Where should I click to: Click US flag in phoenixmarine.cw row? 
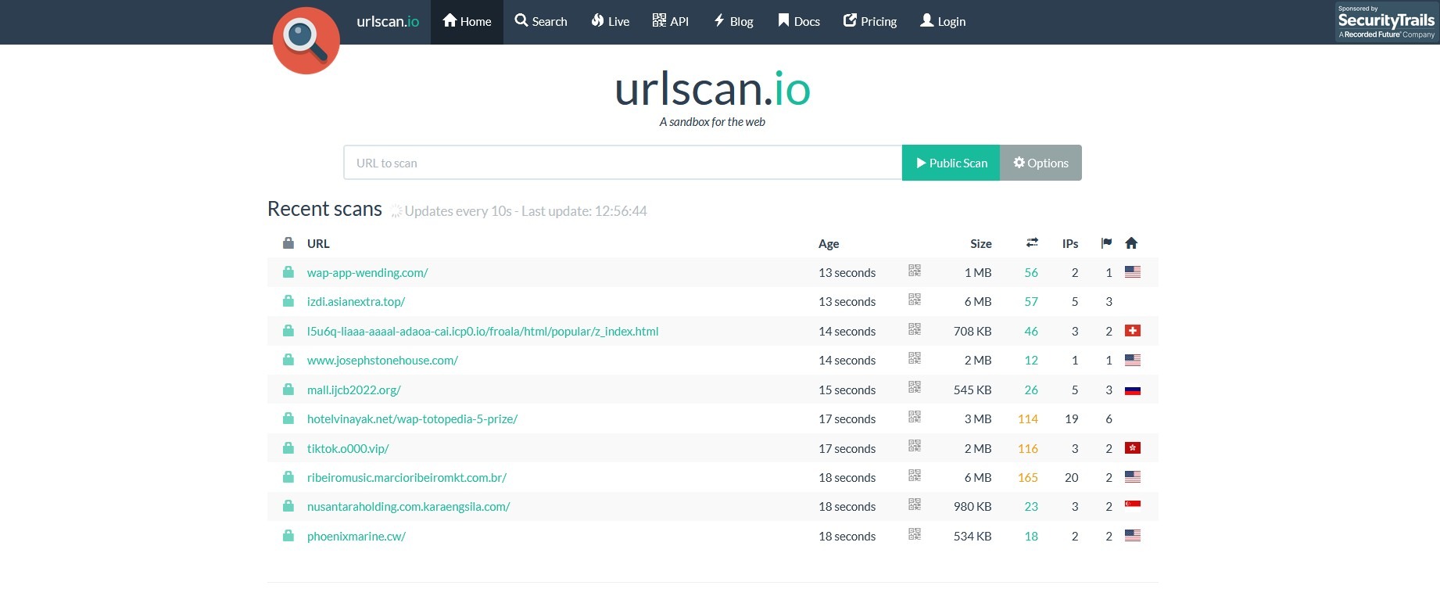pos(1133,536)
